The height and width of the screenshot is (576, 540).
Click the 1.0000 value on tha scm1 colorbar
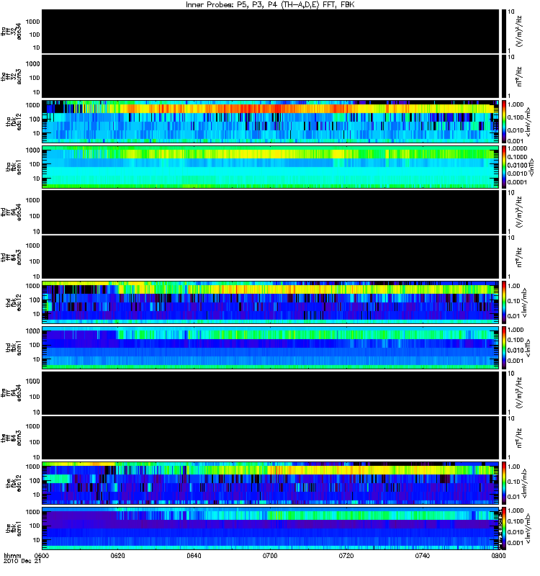coord(517,148)
